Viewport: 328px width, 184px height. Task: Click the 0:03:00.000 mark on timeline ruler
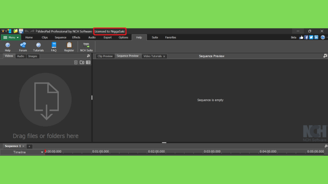(212, 151)
